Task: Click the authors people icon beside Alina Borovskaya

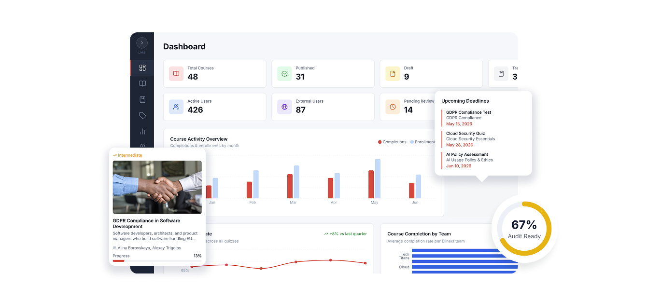Action: 114,248
